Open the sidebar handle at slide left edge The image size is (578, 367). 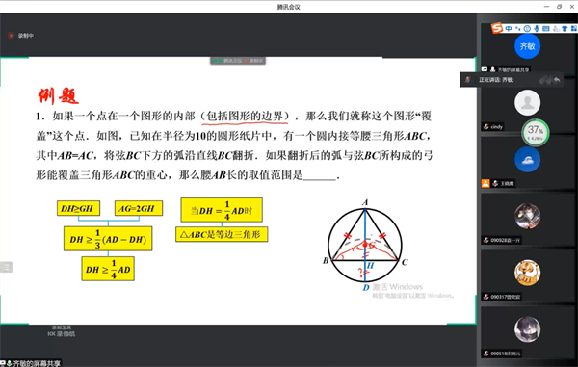[x=6, y=267]
